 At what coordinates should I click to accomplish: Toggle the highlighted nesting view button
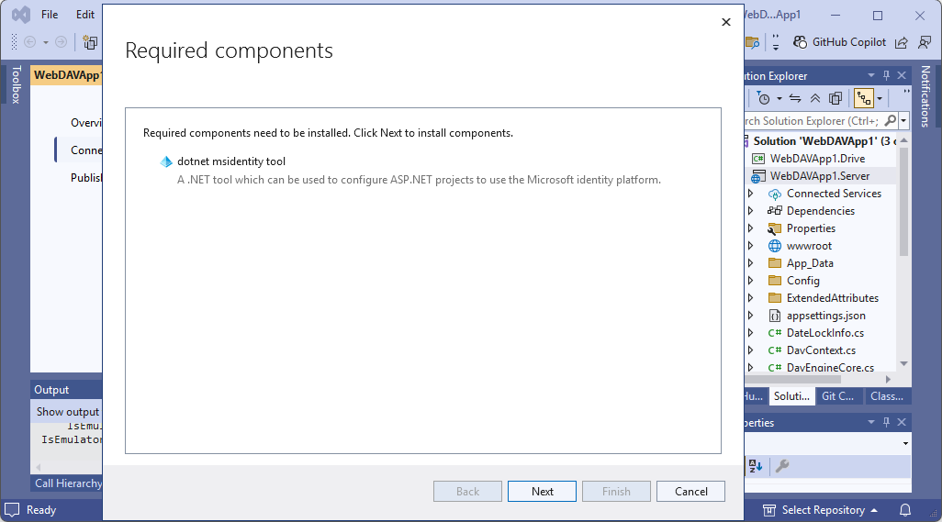(864, 98)
